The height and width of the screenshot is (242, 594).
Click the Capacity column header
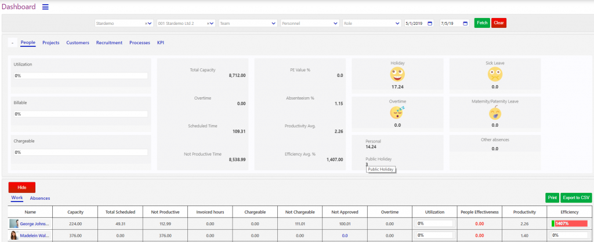pyautogui.click(x=75, y=212)
